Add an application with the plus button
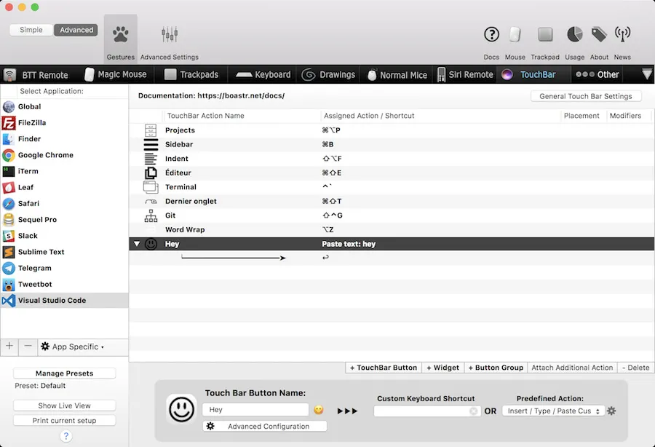The width and height of the screenshot is (655, 447). [9, 346]
